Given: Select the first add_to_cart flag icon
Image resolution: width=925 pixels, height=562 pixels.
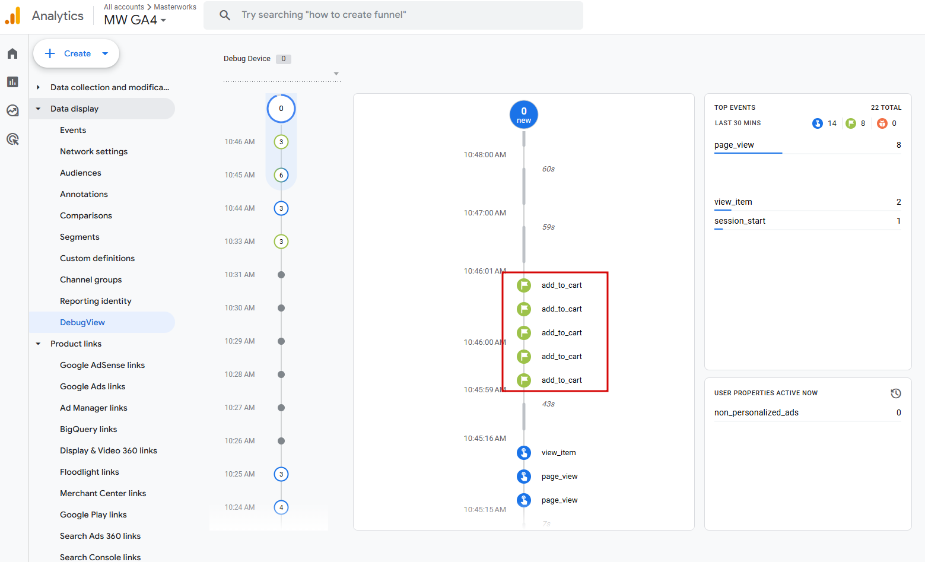Looking at the screenshot, I should pos(524,285).
